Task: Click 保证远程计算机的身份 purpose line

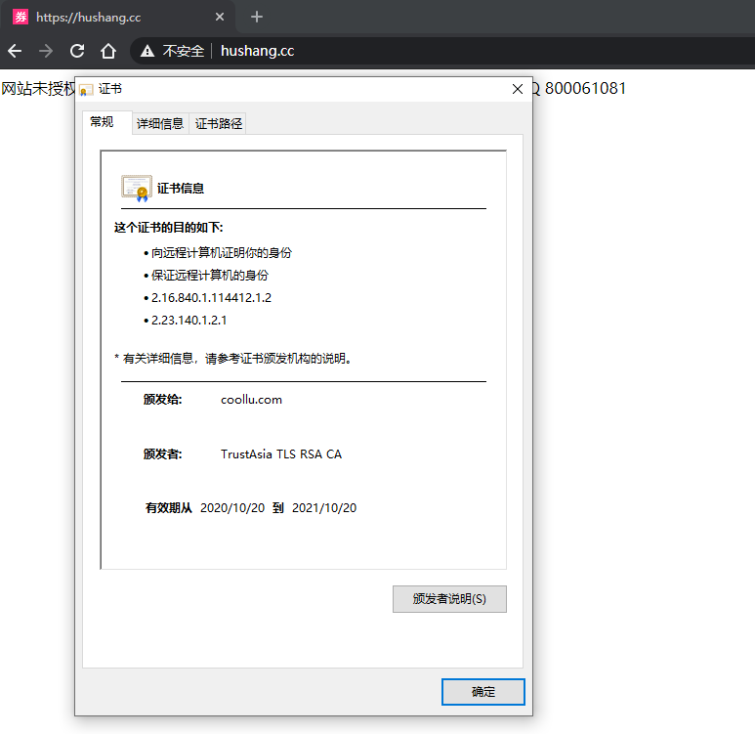Action: pyautogui.click(x=210, y=276)
